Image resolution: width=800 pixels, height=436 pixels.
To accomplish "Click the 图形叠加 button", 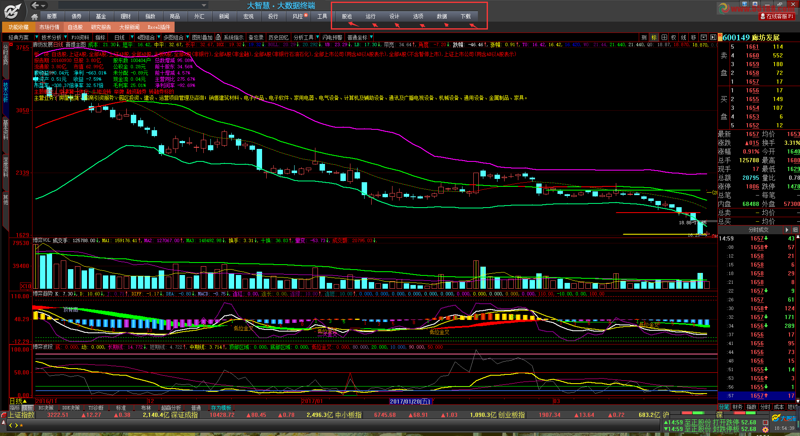I will (x=202, y=37).
